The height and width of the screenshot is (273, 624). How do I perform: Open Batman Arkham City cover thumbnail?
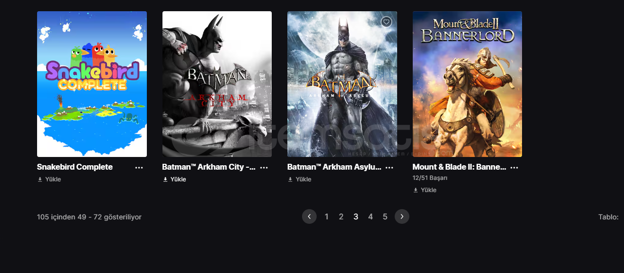[x=217, y=84]
